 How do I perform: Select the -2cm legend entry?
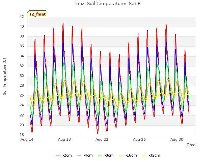(64, 155)
